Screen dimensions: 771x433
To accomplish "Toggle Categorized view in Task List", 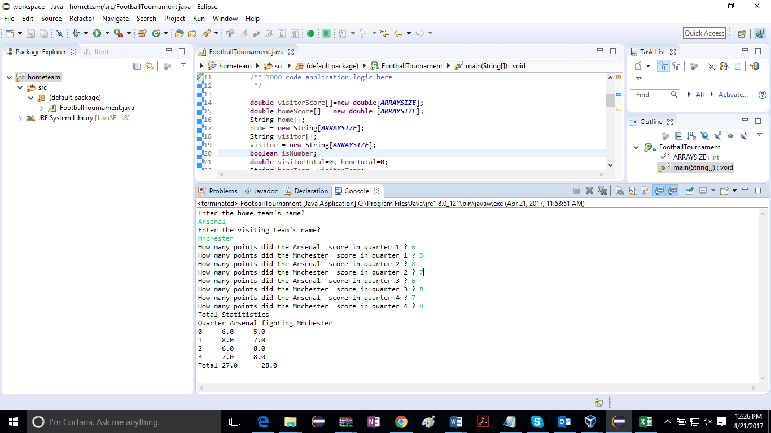I will tap(663, 66).
